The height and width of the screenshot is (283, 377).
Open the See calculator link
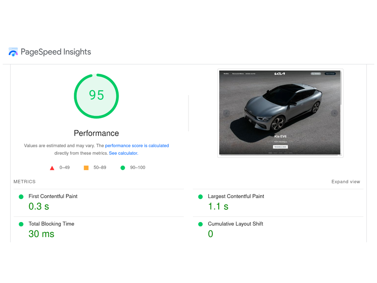tap(123, 153)
